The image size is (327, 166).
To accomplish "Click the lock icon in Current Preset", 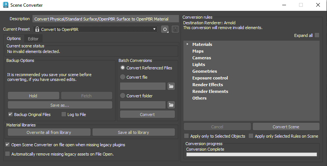I will [x=37, y=29].
